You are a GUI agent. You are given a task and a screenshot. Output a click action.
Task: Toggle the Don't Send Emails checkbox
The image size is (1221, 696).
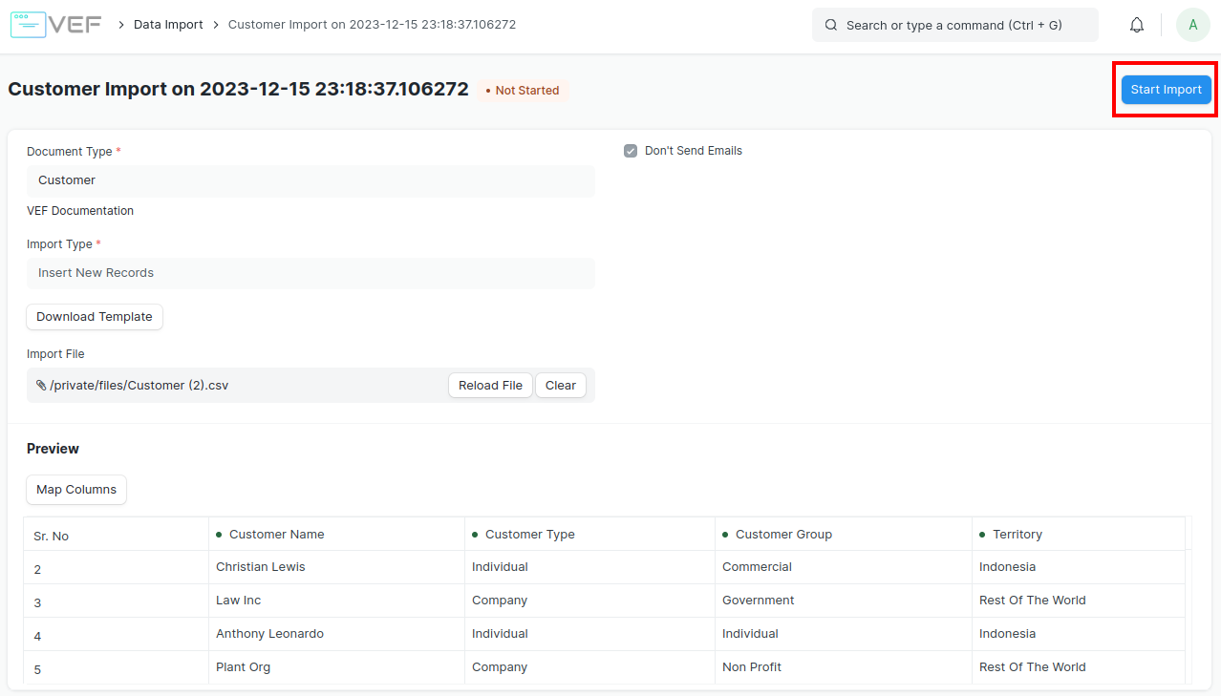point(631,151)
